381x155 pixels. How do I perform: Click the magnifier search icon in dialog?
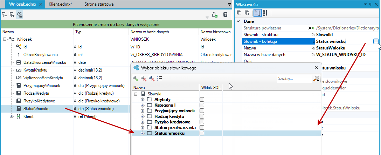tap(316, 78)
